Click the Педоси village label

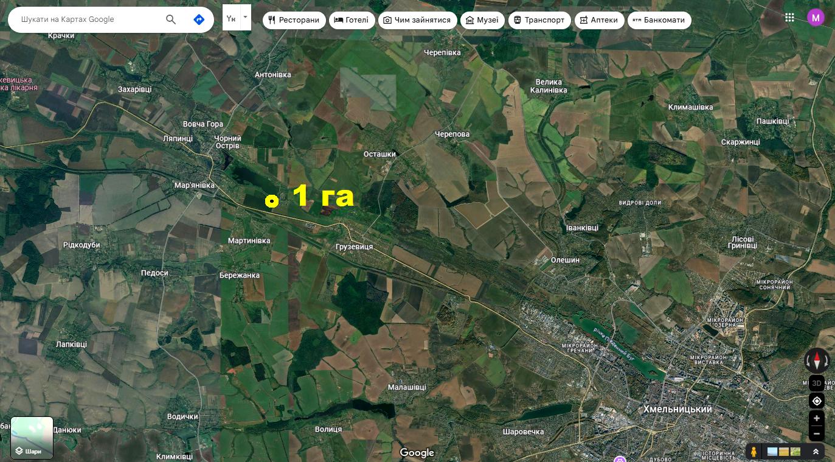pyautogui.click(x=154, y=273)
